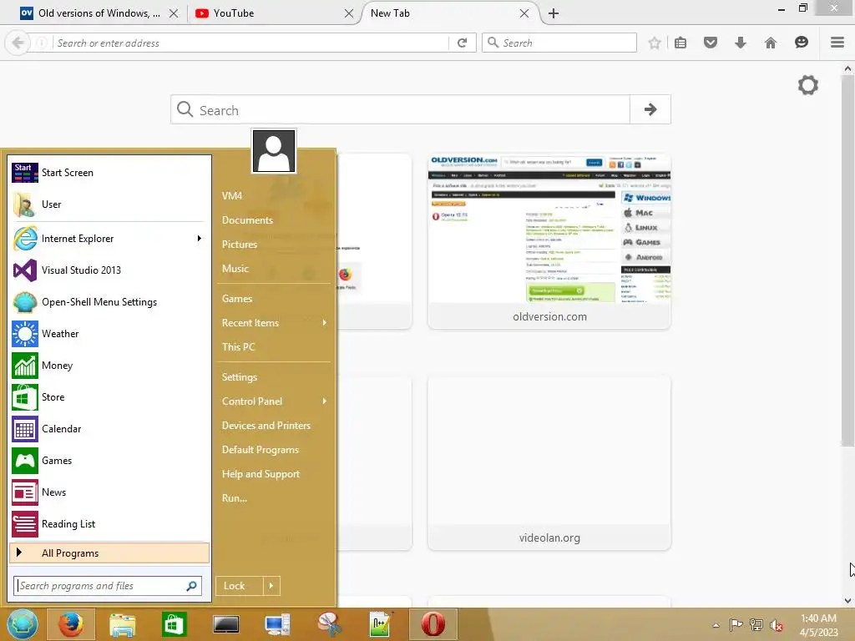This screenshot has height=641, width=855.
Task: Open the User folder entry
Action: pyautogui.click(x=109, y=204)
